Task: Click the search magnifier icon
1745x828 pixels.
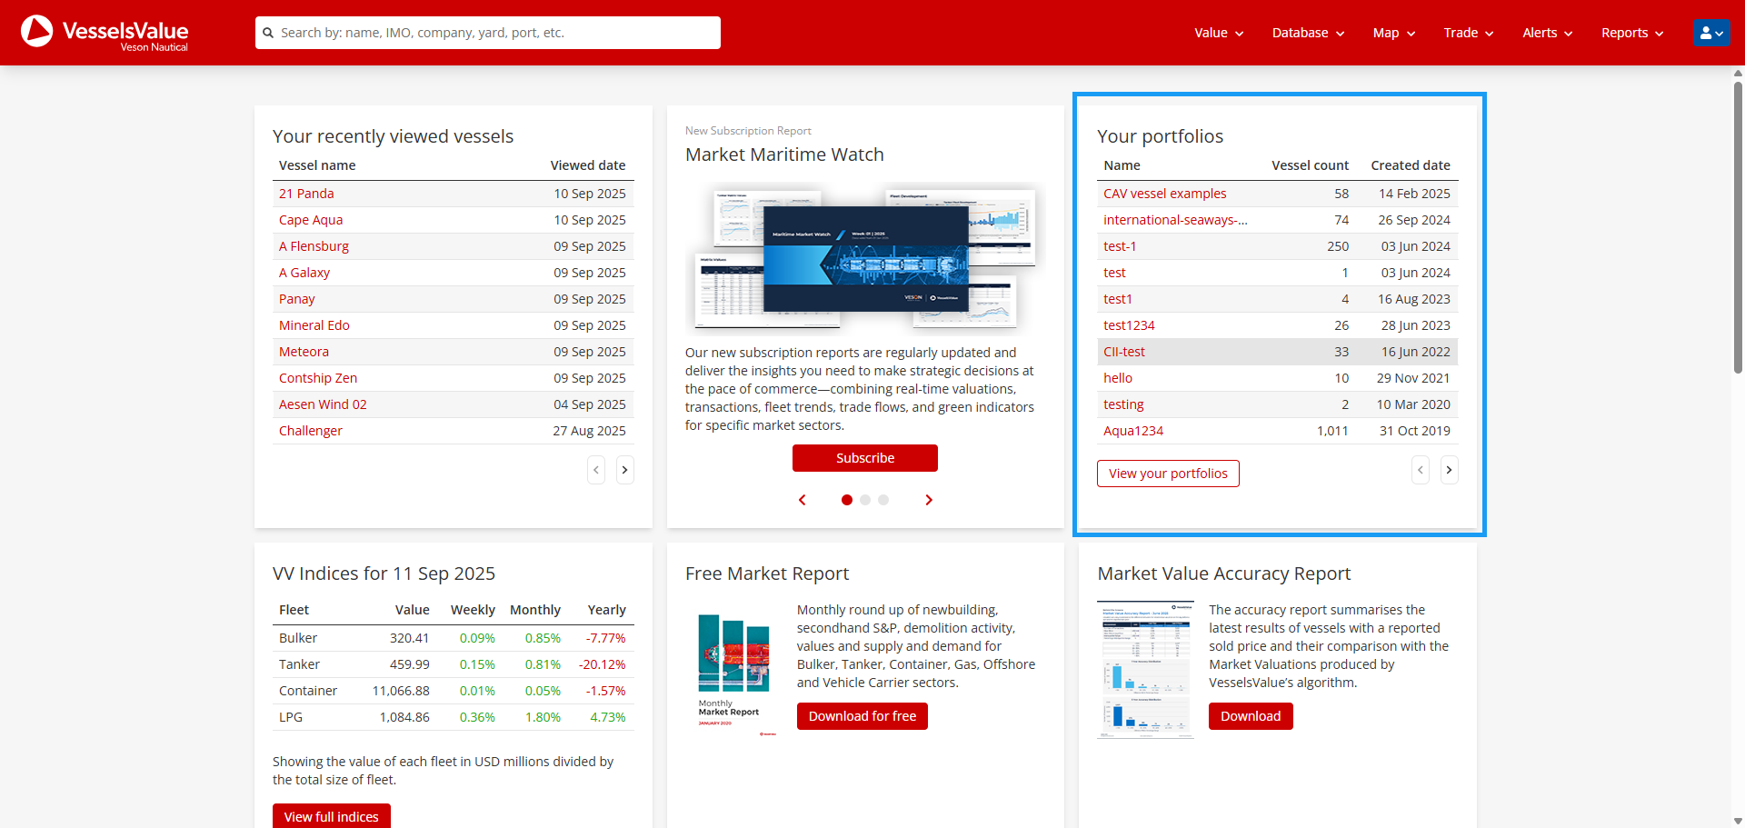Action: click(268, 33)
